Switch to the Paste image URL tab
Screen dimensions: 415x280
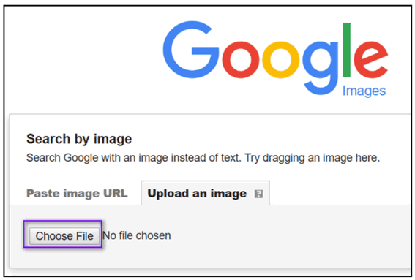click(x=77, y=193)
